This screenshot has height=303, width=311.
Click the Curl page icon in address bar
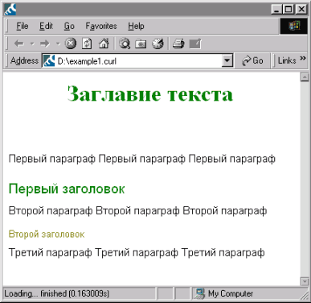[49, 61]
